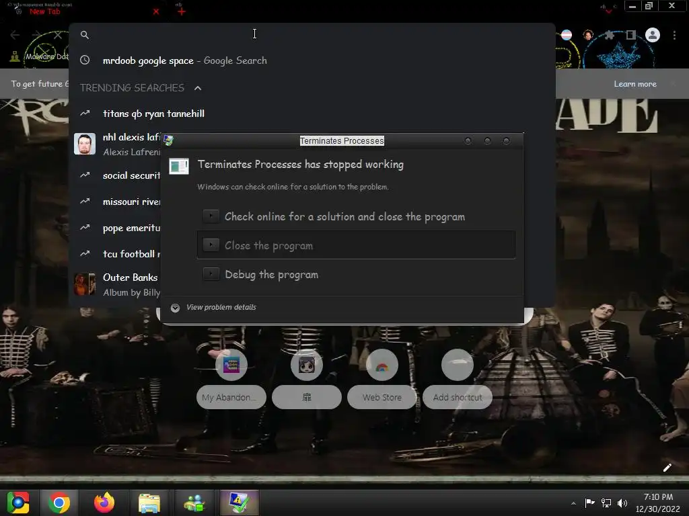The width and height of the screenshot is (689, 516).
Task: Toggle Chrome's side panel icon
Action: click(x=631, y=35)
